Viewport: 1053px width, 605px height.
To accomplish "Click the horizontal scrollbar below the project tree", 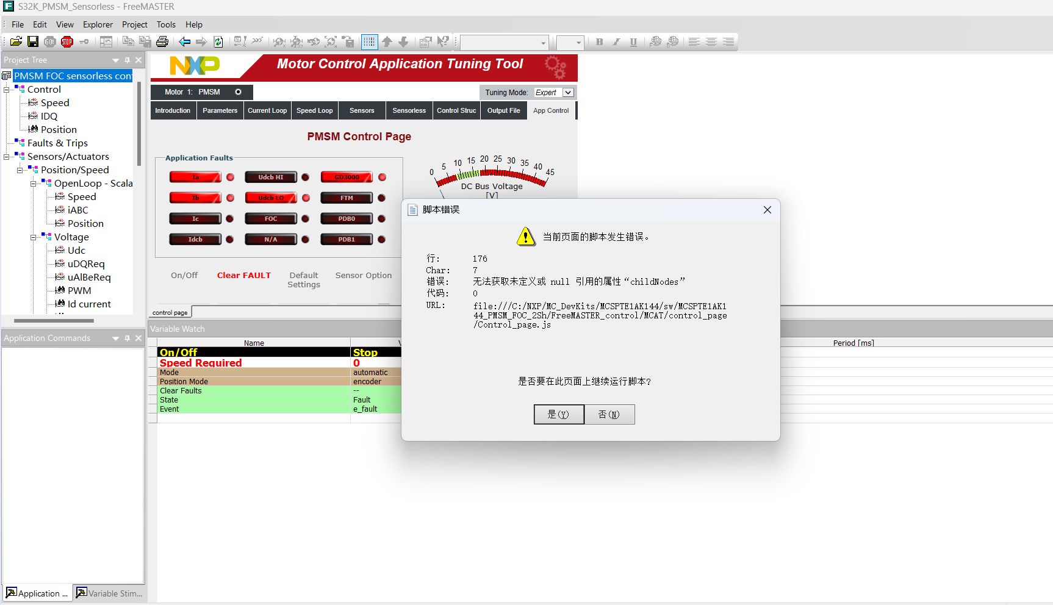I will pos(55,320).
